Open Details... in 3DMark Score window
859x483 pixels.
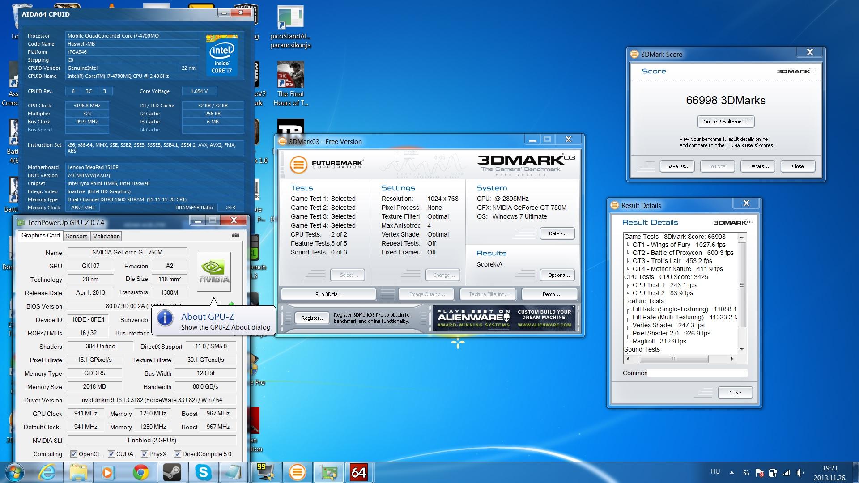click(x=758, y=166)
